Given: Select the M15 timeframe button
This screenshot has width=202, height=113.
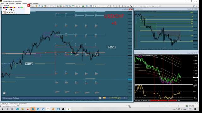Looking at the screenshot, I should (141, 6).
